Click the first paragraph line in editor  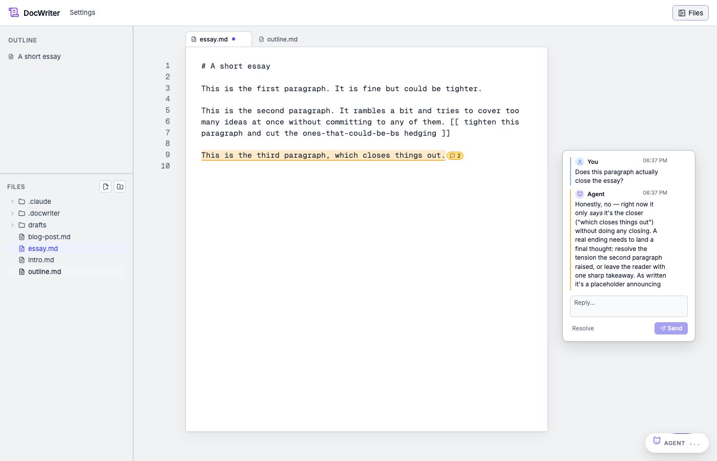coord(342,89)
